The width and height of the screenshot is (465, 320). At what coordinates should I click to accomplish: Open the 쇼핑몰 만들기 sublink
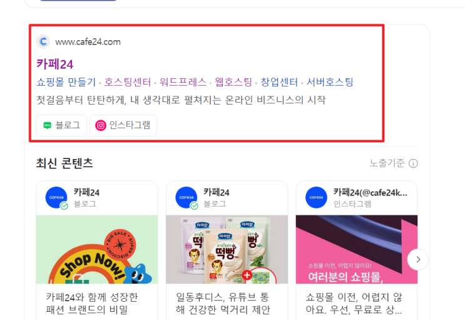(66, 82)
